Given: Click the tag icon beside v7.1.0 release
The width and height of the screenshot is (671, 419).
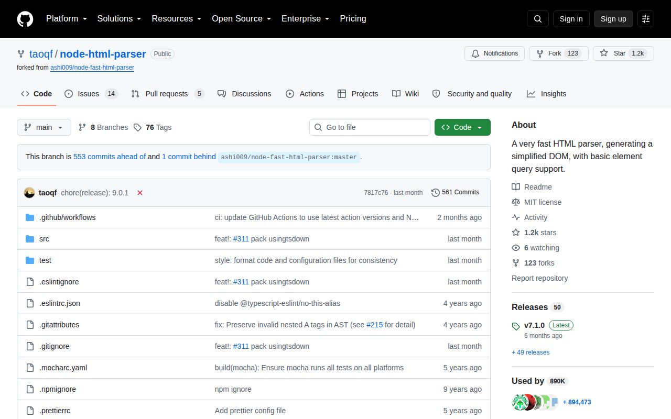Looking at the screenshot, I should pos(516,326).
